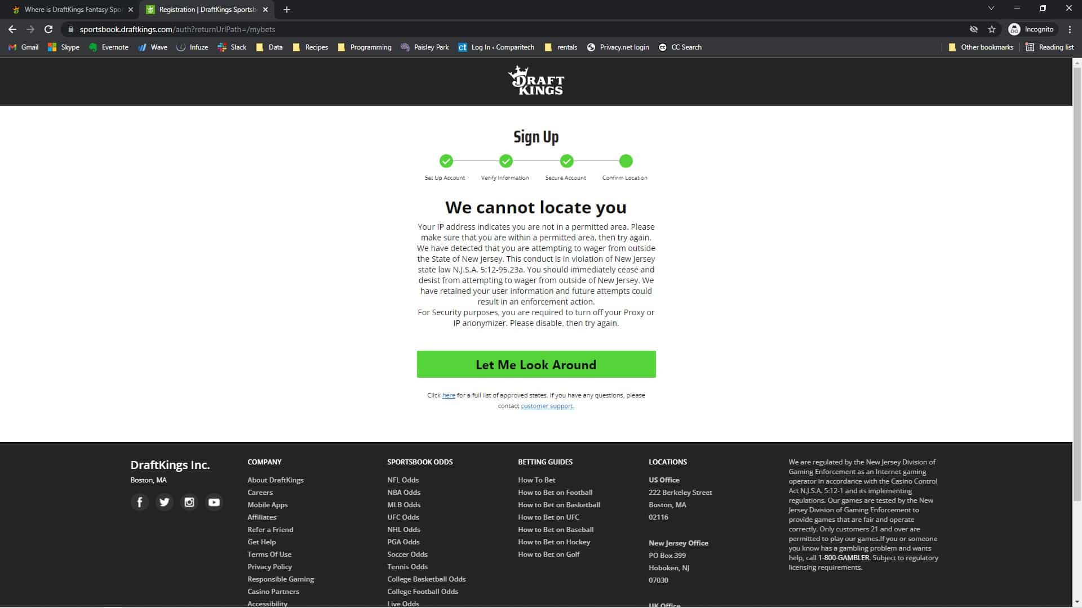
Task: Open the Wave bookmark
Action: 153,47
